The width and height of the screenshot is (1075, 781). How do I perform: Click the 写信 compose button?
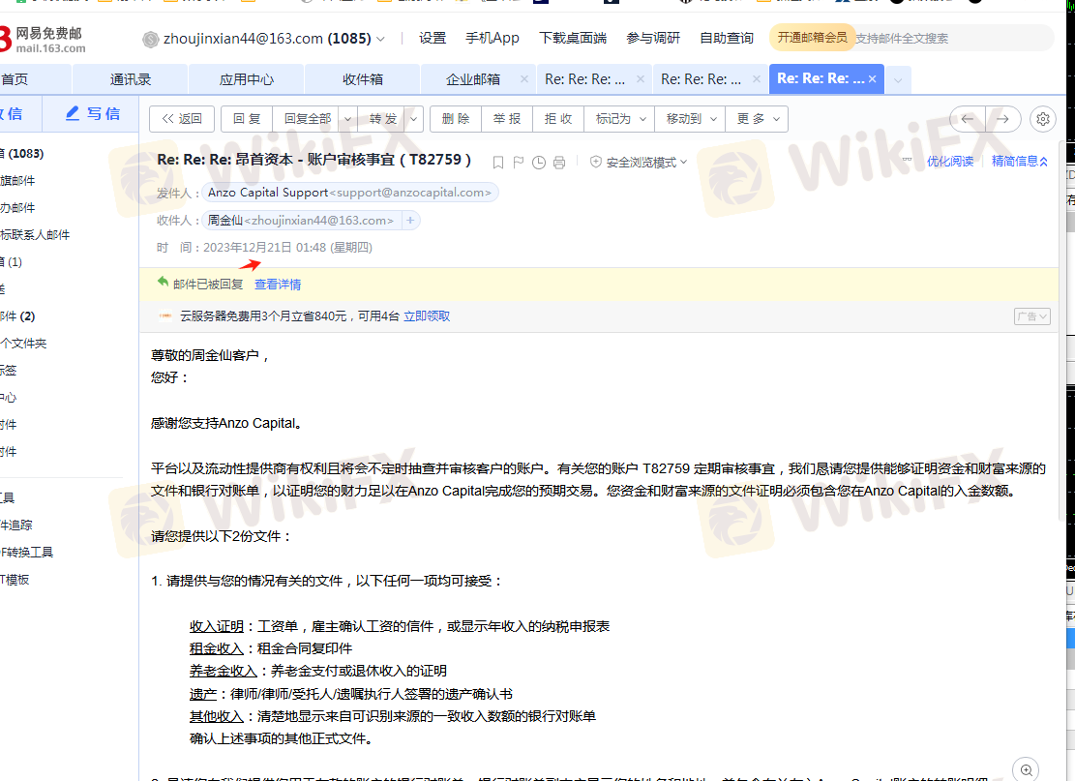click(93, 113)
